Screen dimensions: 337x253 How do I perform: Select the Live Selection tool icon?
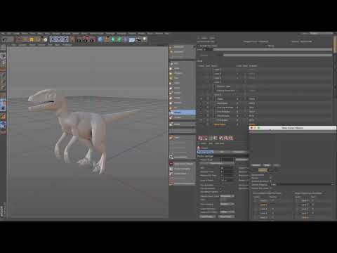click(x=19, y=39)
